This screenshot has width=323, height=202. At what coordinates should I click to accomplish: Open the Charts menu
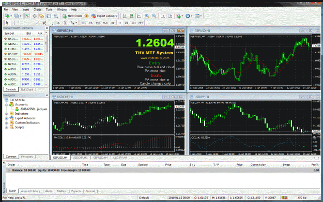pyautogui.click(x=37, y=9)
